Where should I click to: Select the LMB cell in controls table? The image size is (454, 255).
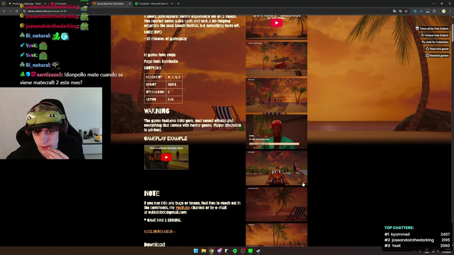[174, 100]
